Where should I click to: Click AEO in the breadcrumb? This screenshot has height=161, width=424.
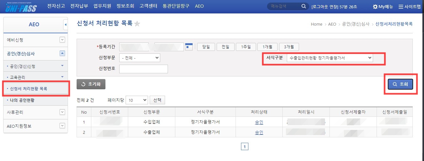332,24
